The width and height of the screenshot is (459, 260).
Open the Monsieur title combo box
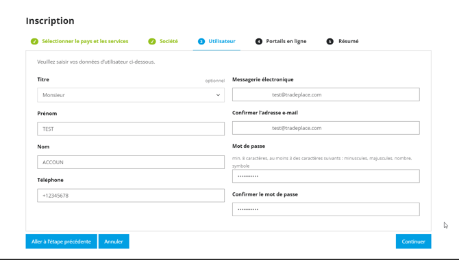(x=131, y=95)
